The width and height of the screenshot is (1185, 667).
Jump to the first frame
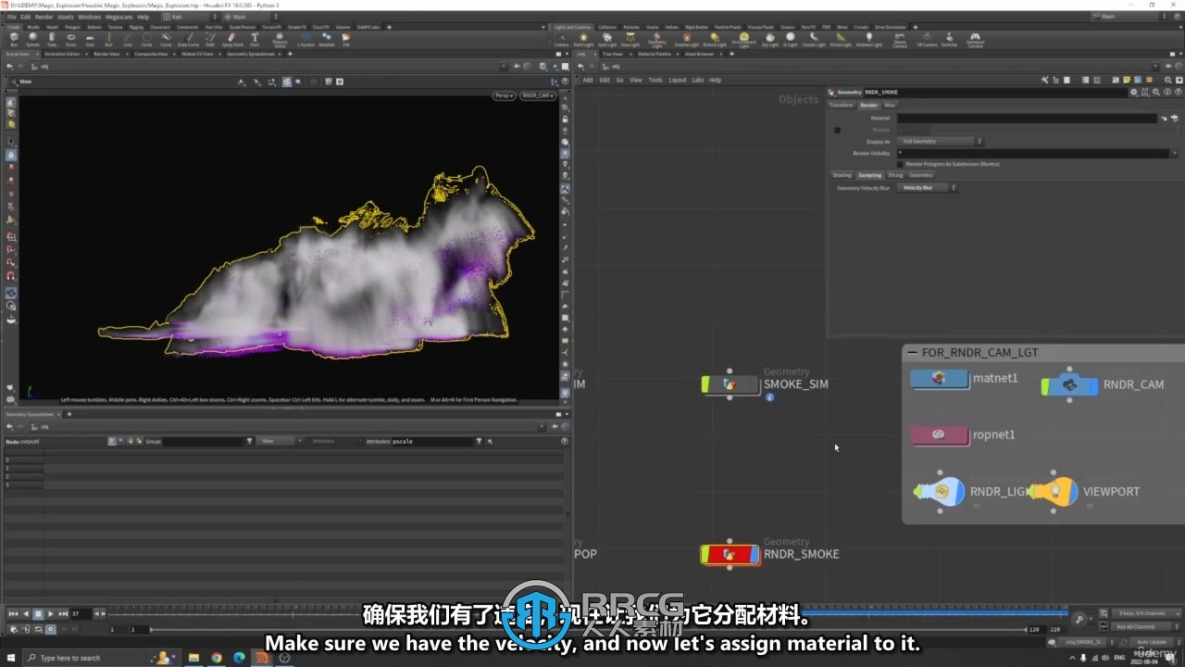13,614
